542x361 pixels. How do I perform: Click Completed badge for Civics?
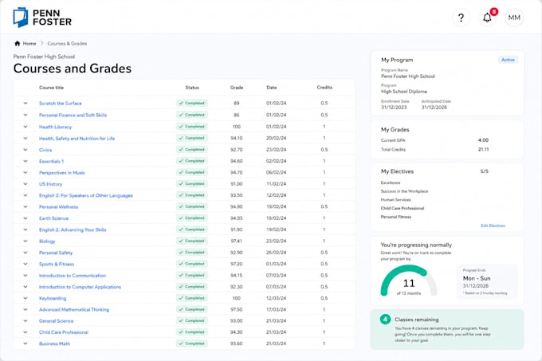192,150
